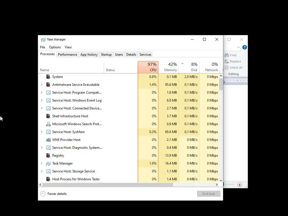
Task: Click the zoom-in plus icon in the background window
Action: point(240,185)
